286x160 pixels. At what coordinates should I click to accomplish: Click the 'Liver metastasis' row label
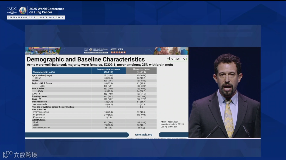tap(39, 104)
